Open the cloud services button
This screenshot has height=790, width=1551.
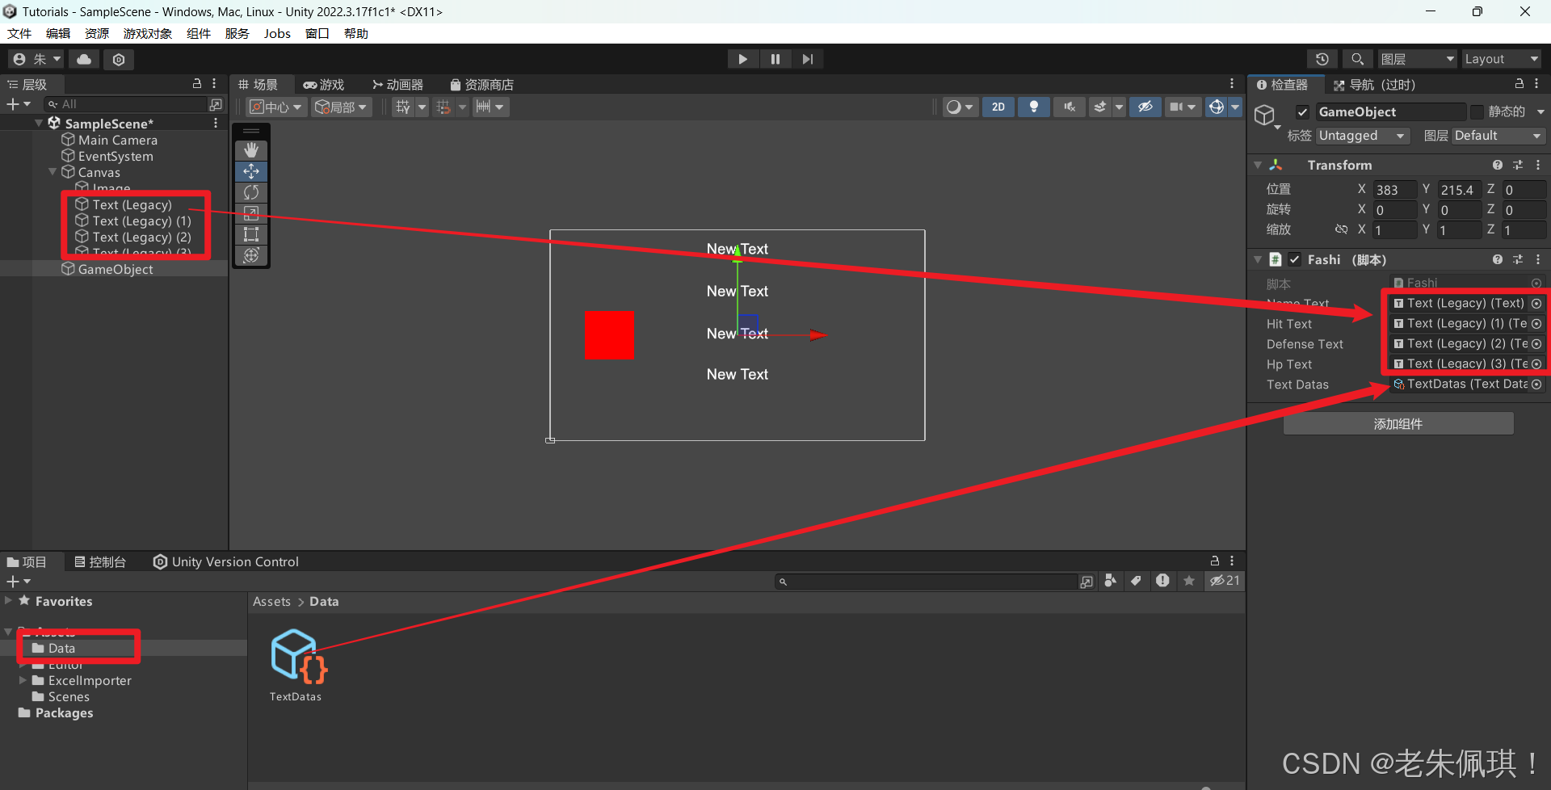[84, 59]
